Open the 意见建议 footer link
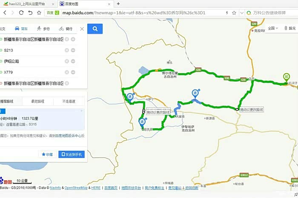 (x=175, y=188)
